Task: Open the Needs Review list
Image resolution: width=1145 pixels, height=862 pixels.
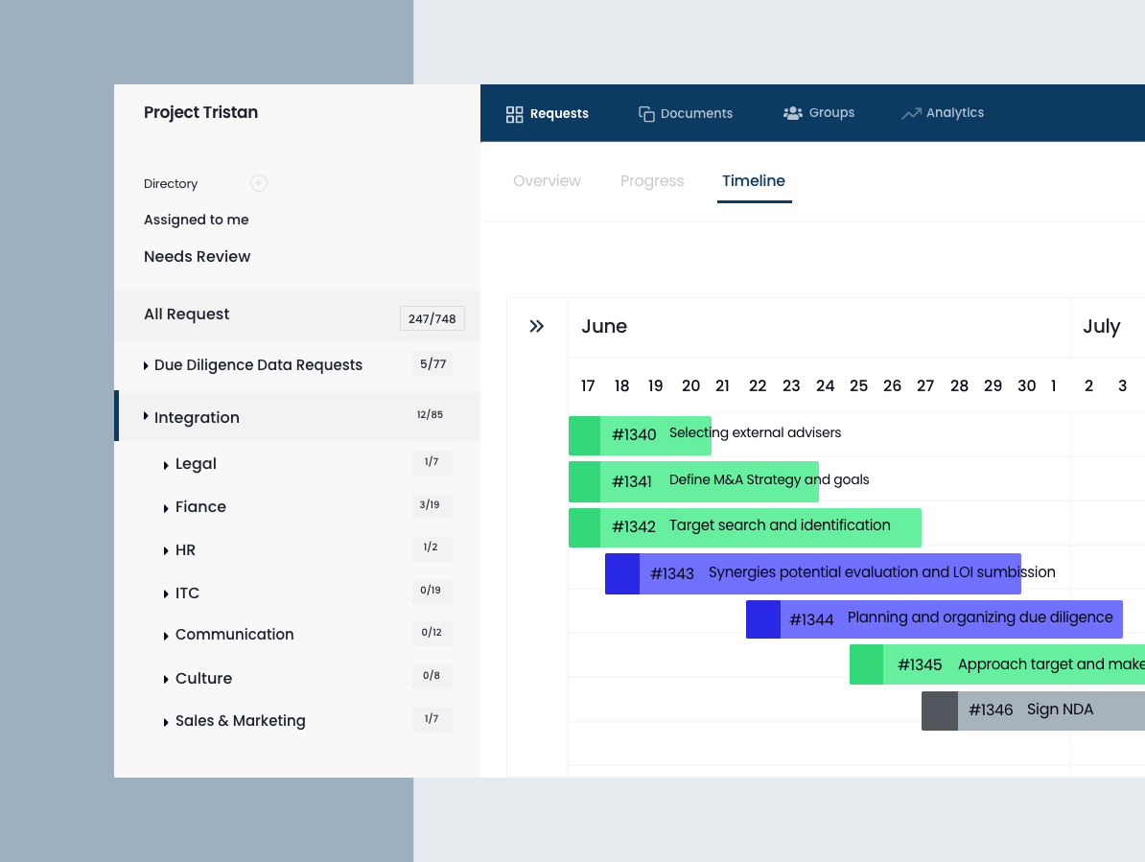Action: 197,257
